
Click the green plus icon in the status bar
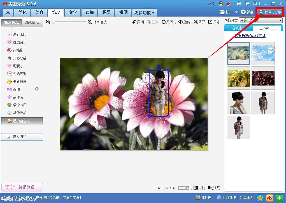(279, 198)
